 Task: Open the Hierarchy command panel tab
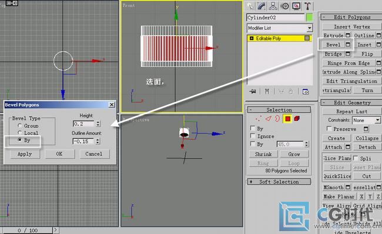point(273,6)
